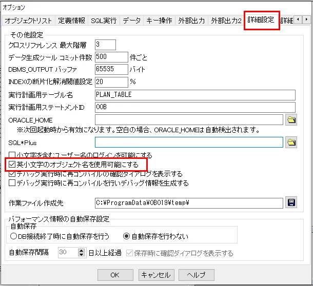The image size is (313, 286).
Task: Increase the 自動保存間隔 spinner value
Action: click(81, 251)
